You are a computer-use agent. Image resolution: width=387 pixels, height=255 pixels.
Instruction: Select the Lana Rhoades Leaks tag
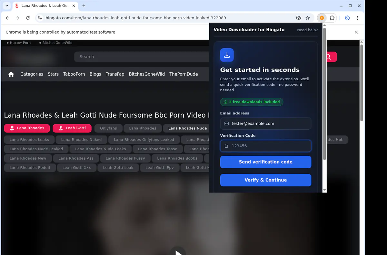pyautogui.click(x=29, y=140)
